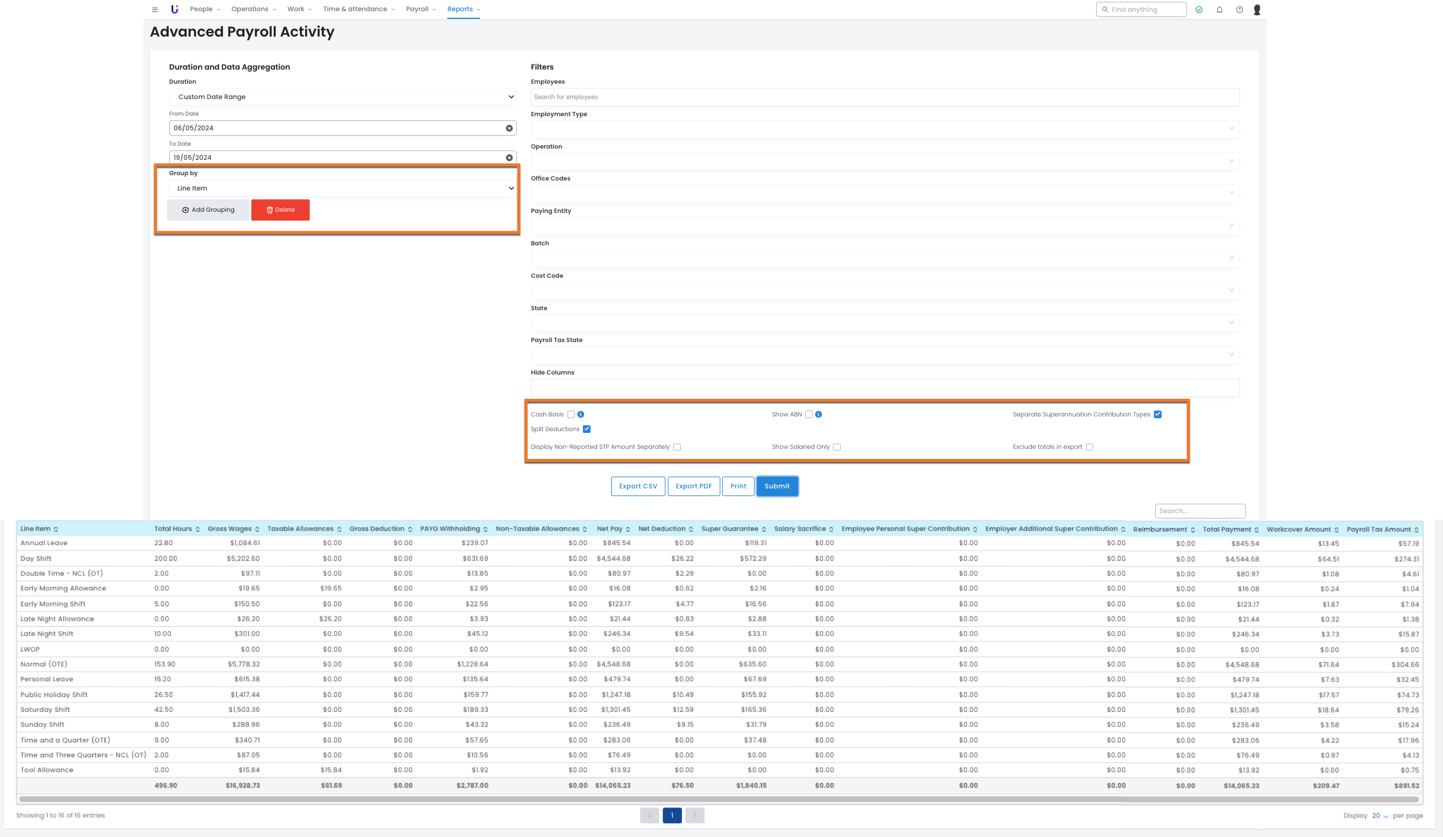Clear the To Date field with X icon
This screenshot has width=1443, height=837.
tap(509, 157)
